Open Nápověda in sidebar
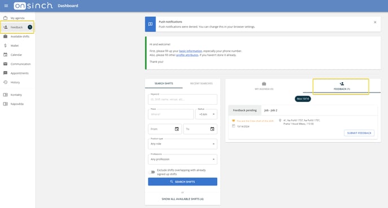Screen dimensions: 388x208 point(17,104)
